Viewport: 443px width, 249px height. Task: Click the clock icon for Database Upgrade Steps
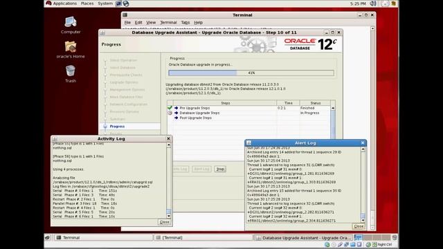point(170,113)
